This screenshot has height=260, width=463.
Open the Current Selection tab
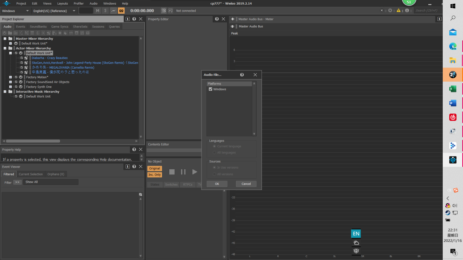pyautogui.click(x=31, y=174)
